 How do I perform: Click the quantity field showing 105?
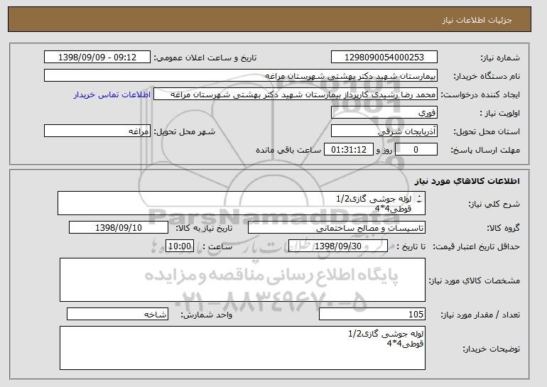tap(372, 314)
